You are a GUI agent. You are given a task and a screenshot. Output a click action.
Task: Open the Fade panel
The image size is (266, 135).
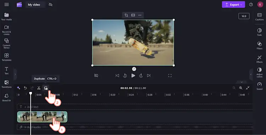pyautogui.click(x=259, y=32)
